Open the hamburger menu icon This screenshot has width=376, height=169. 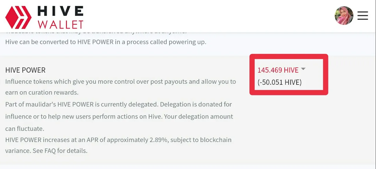(x=362, y=16)
